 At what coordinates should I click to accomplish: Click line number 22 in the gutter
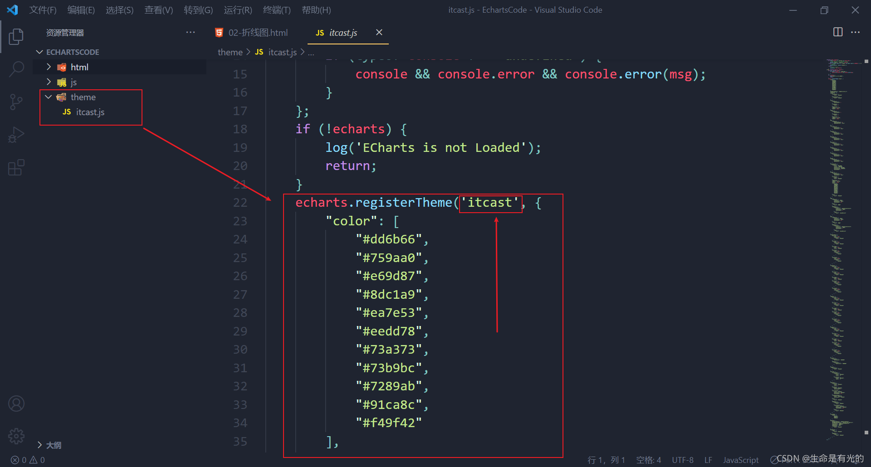coord(240,203)
